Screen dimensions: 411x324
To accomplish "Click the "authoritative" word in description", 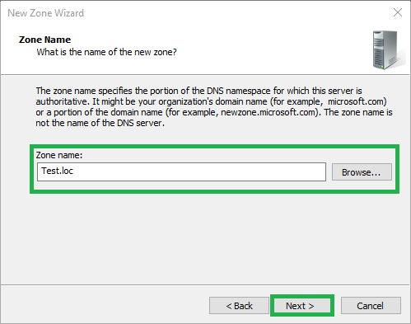I will pos(61,101).
